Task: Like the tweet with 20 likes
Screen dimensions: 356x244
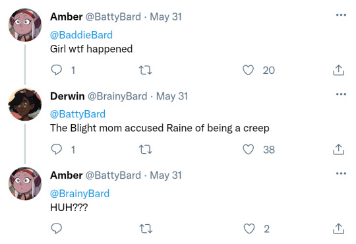Action: pyautogui.click(x=248, y=70)
